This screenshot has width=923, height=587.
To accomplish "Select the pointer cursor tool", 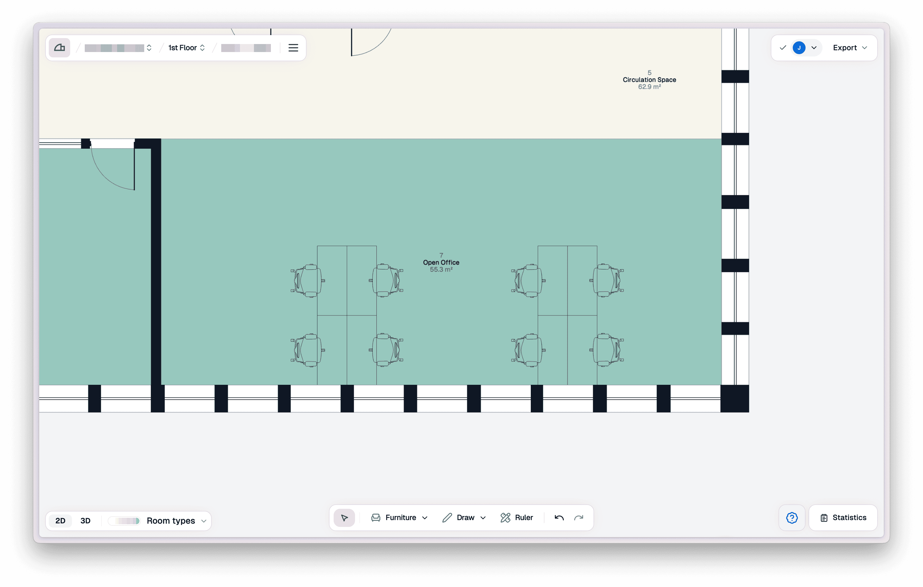I will pos(344,518).
